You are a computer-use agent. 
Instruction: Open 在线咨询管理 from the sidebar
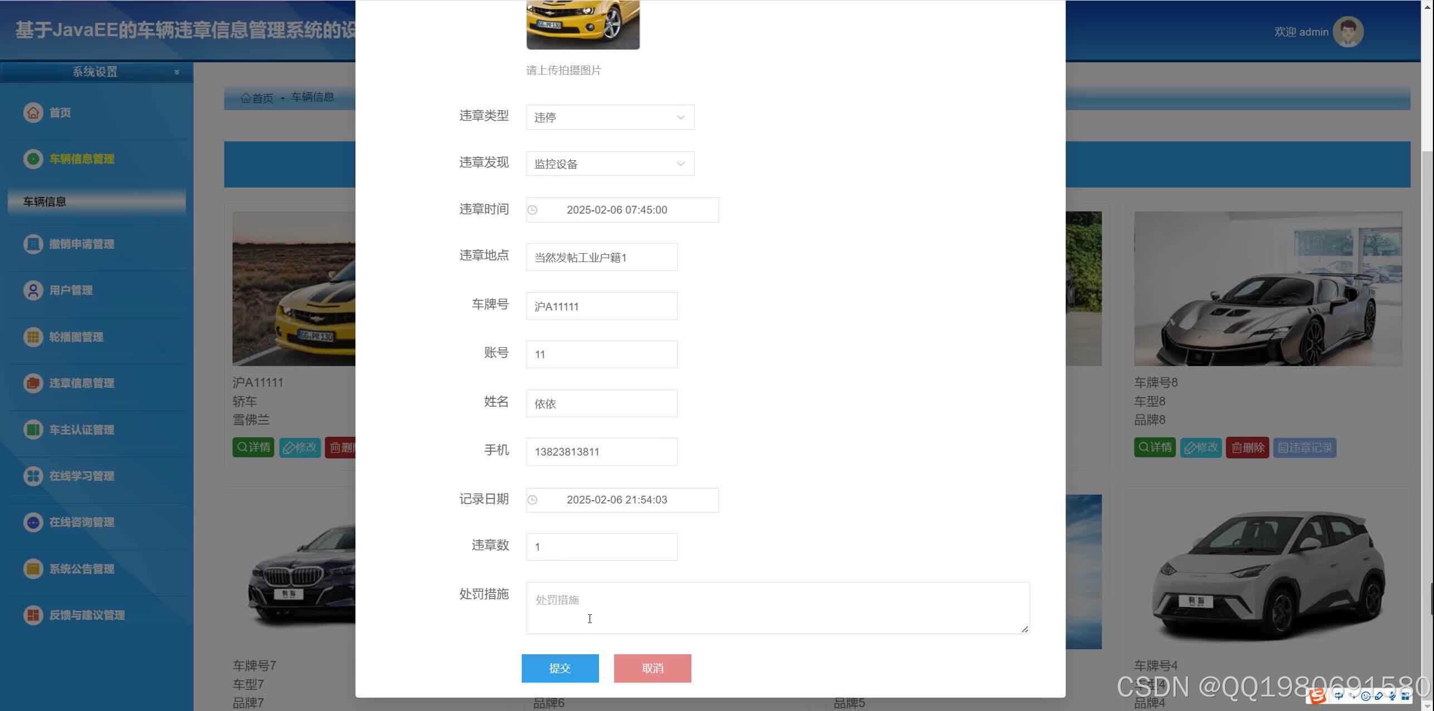click(33, 522)
